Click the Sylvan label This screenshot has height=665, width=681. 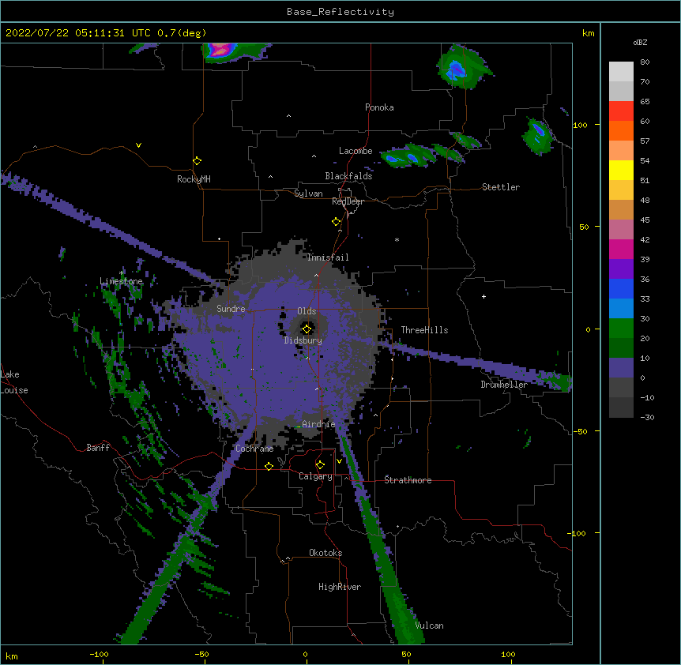[x=308, y=193]
